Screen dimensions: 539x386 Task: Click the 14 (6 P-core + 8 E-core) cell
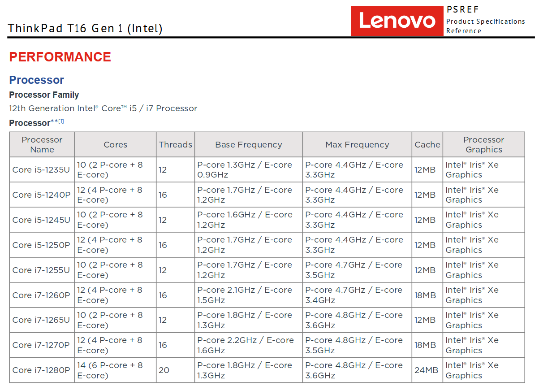[x=115, y=370]
